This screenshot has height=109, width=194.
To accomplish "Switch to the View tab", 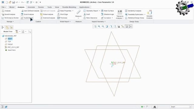I will (57, 7).
